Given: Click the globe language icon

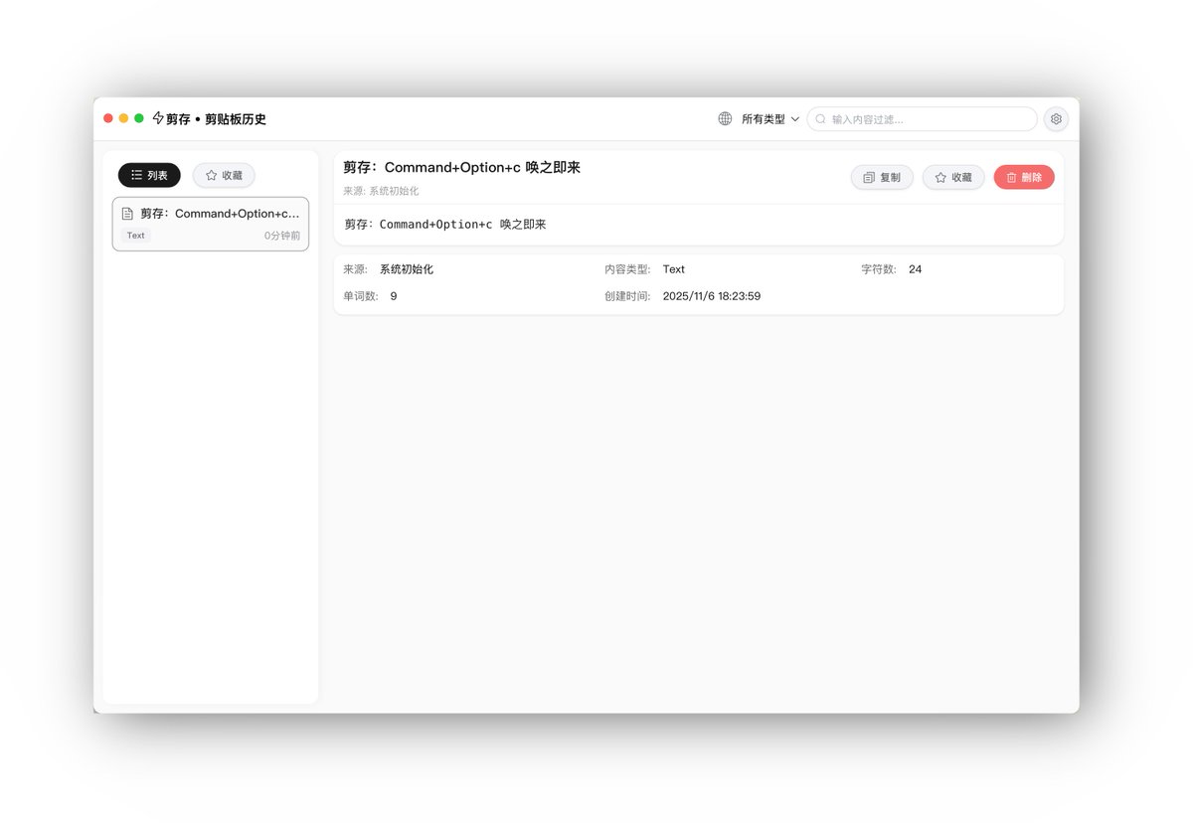Looking at the screenshot, I should (x=724, y=118).
